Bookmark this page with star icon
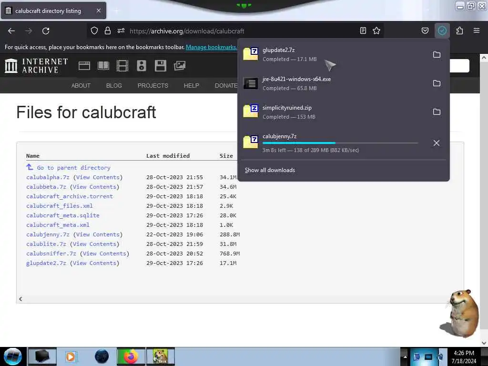 click(x=376, y=30)
